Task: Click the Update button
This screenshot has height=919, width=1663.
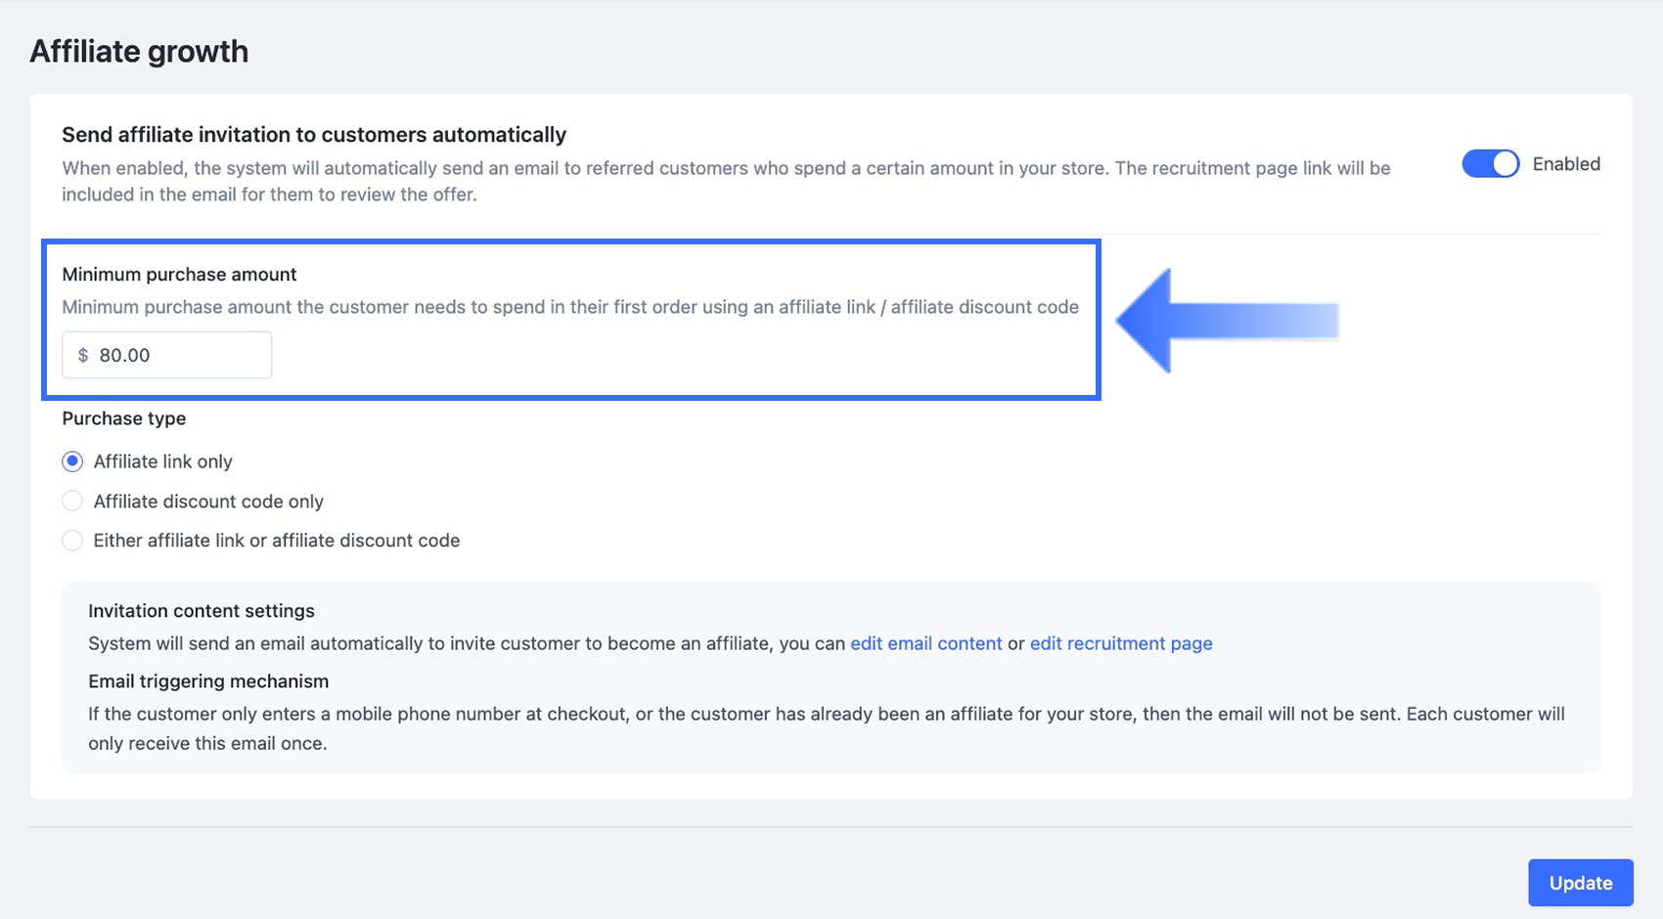Action: 1581,883
